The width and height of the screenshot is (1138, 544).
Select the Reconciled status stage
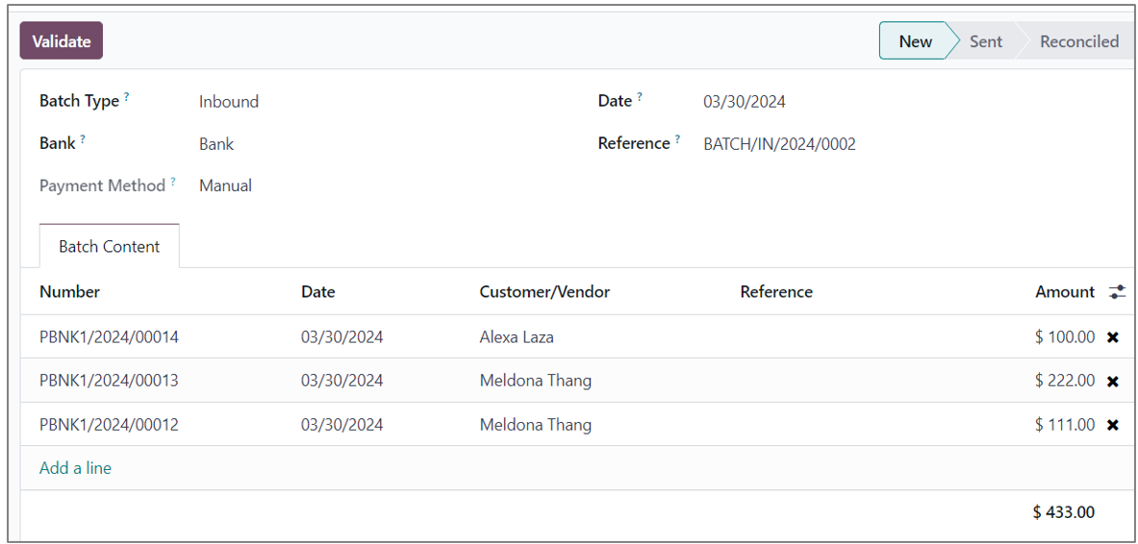tap(1078, 41)
